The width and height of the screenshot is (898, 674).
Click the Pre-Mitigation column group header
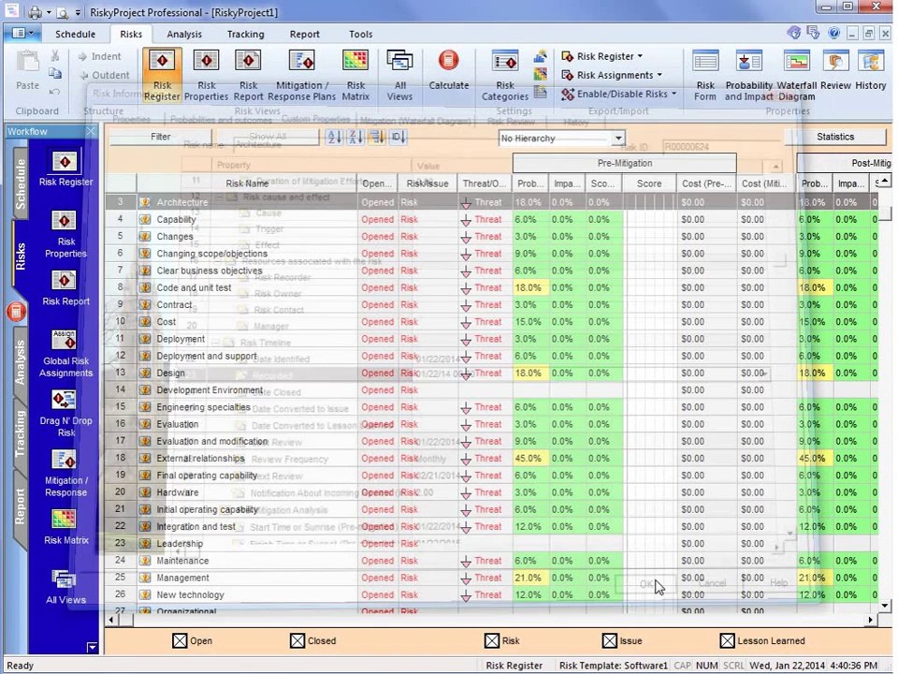(x=624, y=163)
